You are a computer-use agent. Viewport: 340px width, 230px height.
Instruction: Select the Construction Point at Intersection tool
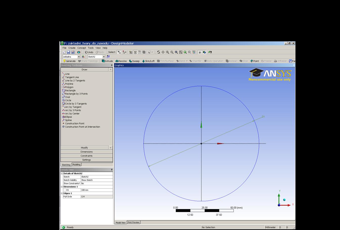click(x=81, y=127)
